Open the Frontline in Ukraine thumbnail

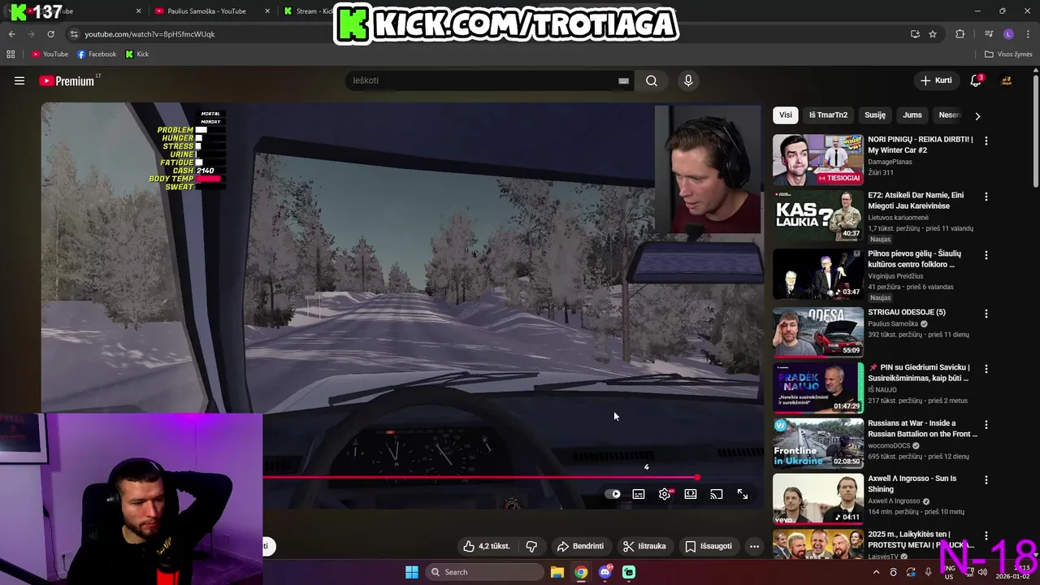[x=818, y=443]
